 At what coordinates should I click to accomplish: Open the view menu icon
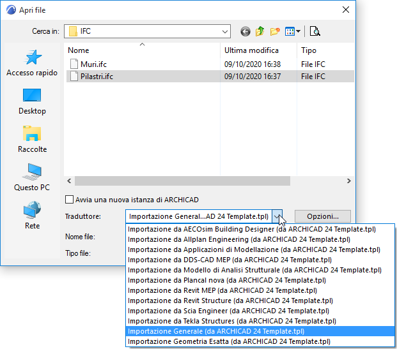[292, 32]
